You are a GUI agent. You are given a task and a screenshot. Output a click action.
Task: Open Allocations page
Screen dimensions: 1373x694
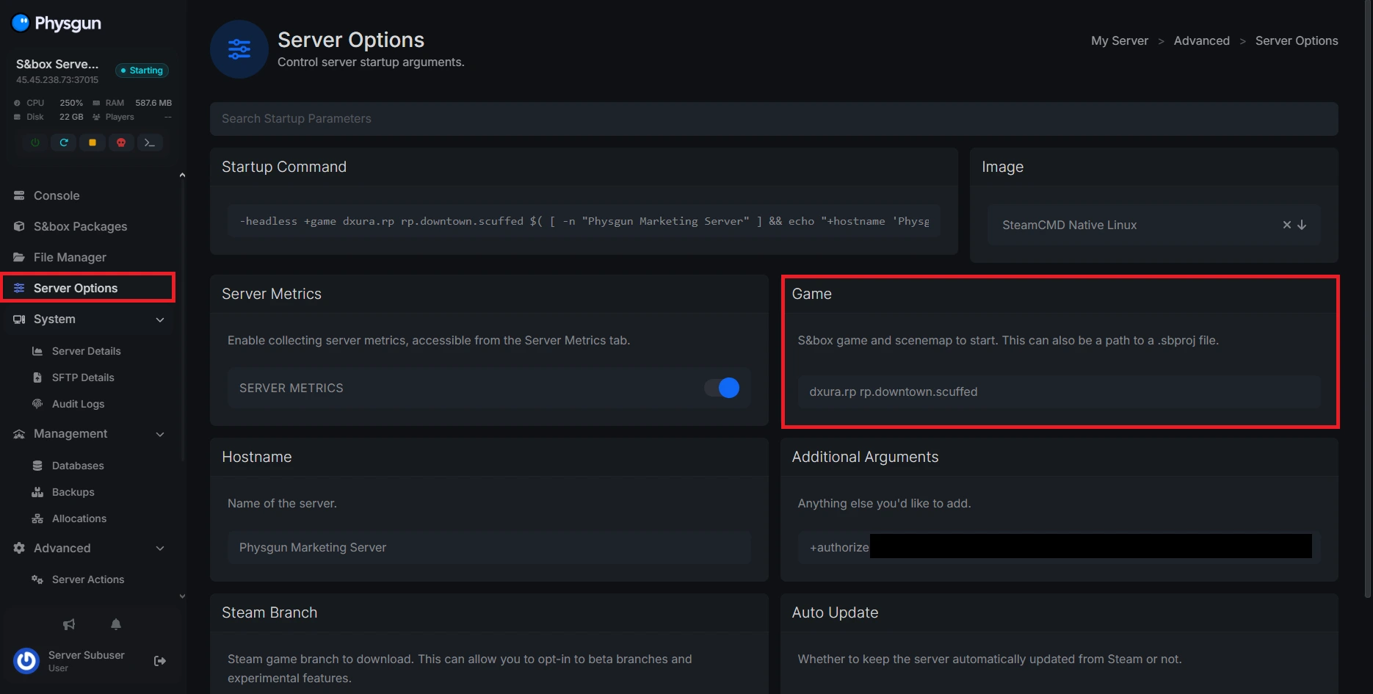pos(79,518)
